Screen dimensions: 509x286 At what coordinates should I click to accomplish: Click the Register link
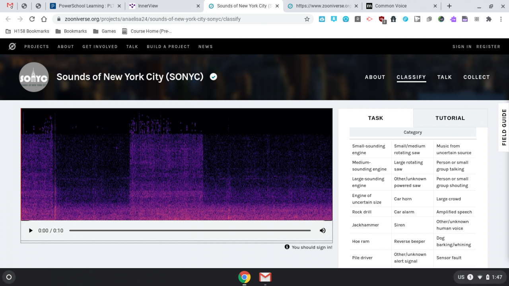click(x=488, y=46)
